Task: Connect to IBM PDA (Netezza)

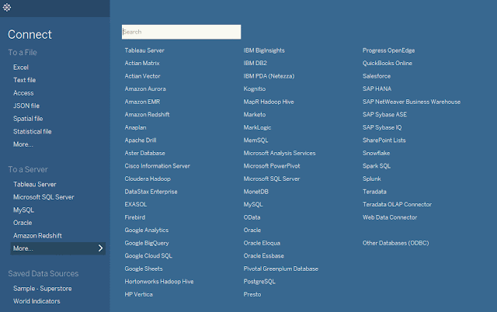Action: 269,76
